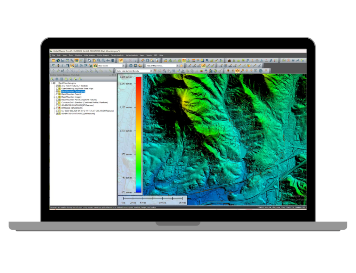Click the Lidar filter funnel icon
This screenshot has height=273, width=356.
[155, 71]
